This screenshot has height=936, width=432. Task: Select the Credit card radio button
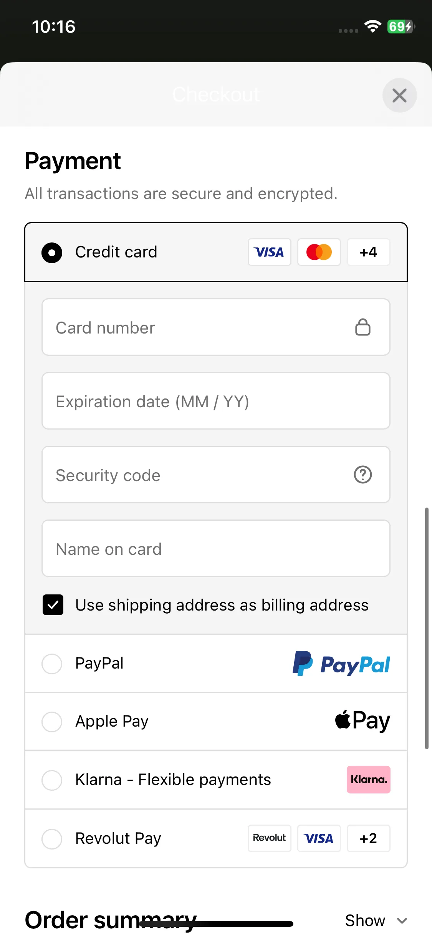coord(52,252)
